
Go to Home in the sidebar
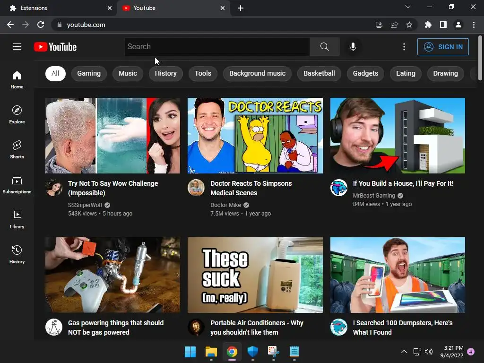tap(17, 79)
